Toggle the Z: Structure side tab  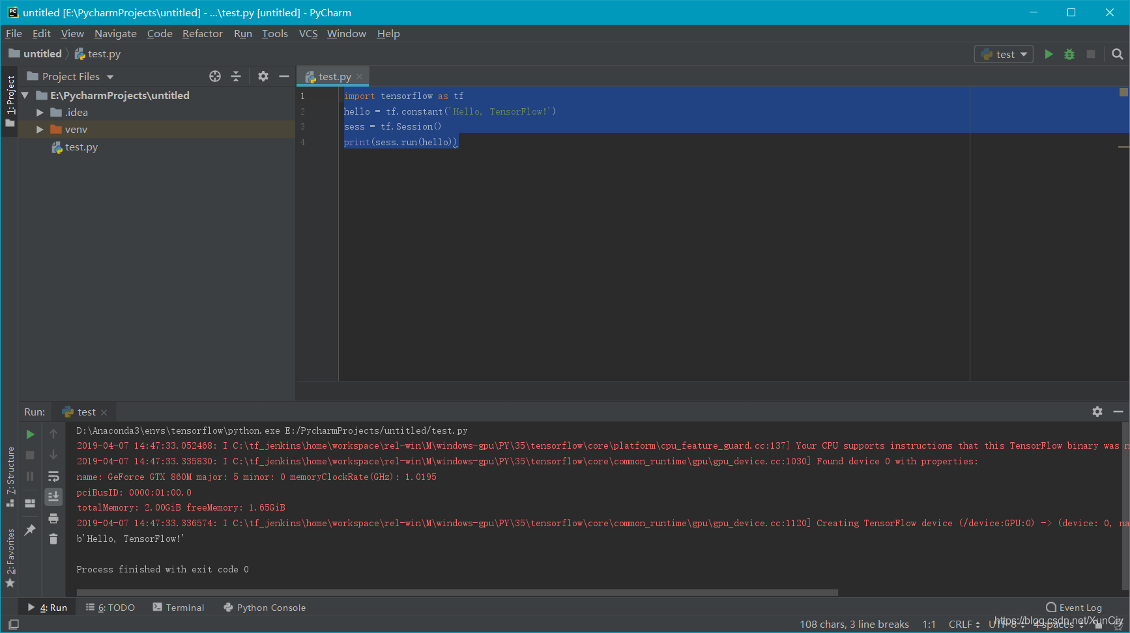pyautogui.click(x=10, y=477)
